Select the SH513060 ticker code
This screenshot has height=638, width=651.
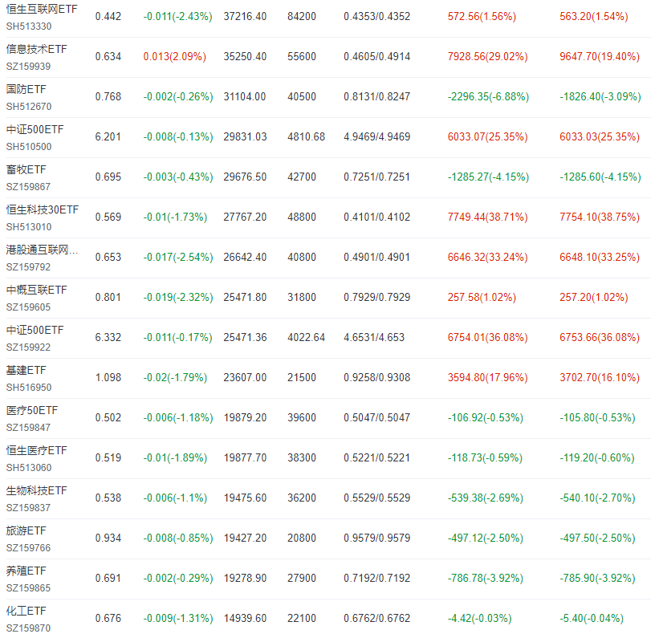(x=29, y=468)
